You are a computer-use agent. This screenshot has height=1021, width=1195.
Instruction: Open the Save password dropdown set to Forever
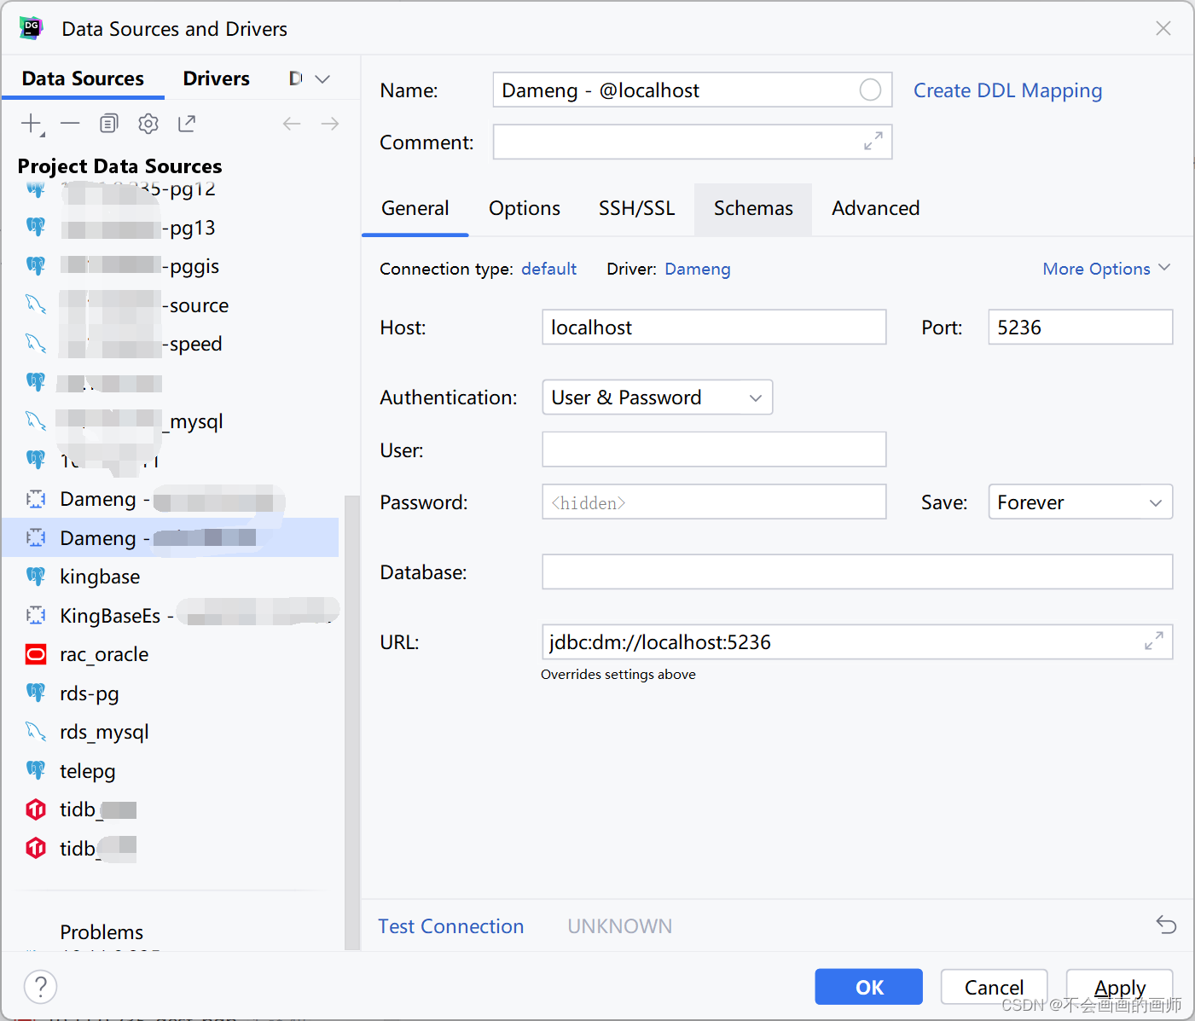[1081, 502]
